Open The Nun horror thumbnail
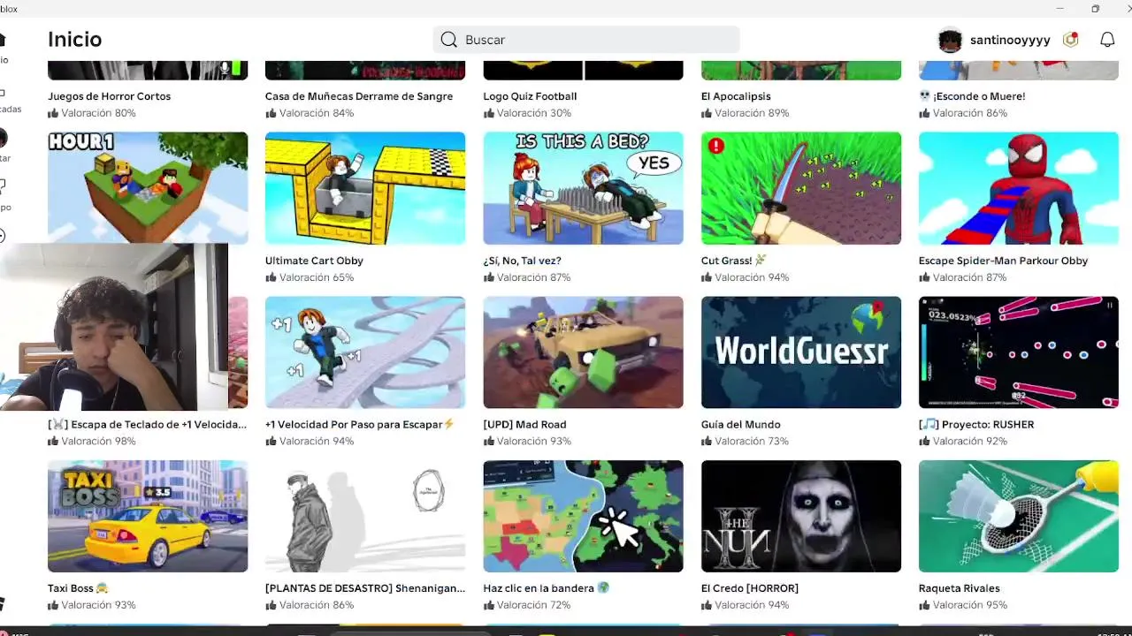 (x=801, y=516)
